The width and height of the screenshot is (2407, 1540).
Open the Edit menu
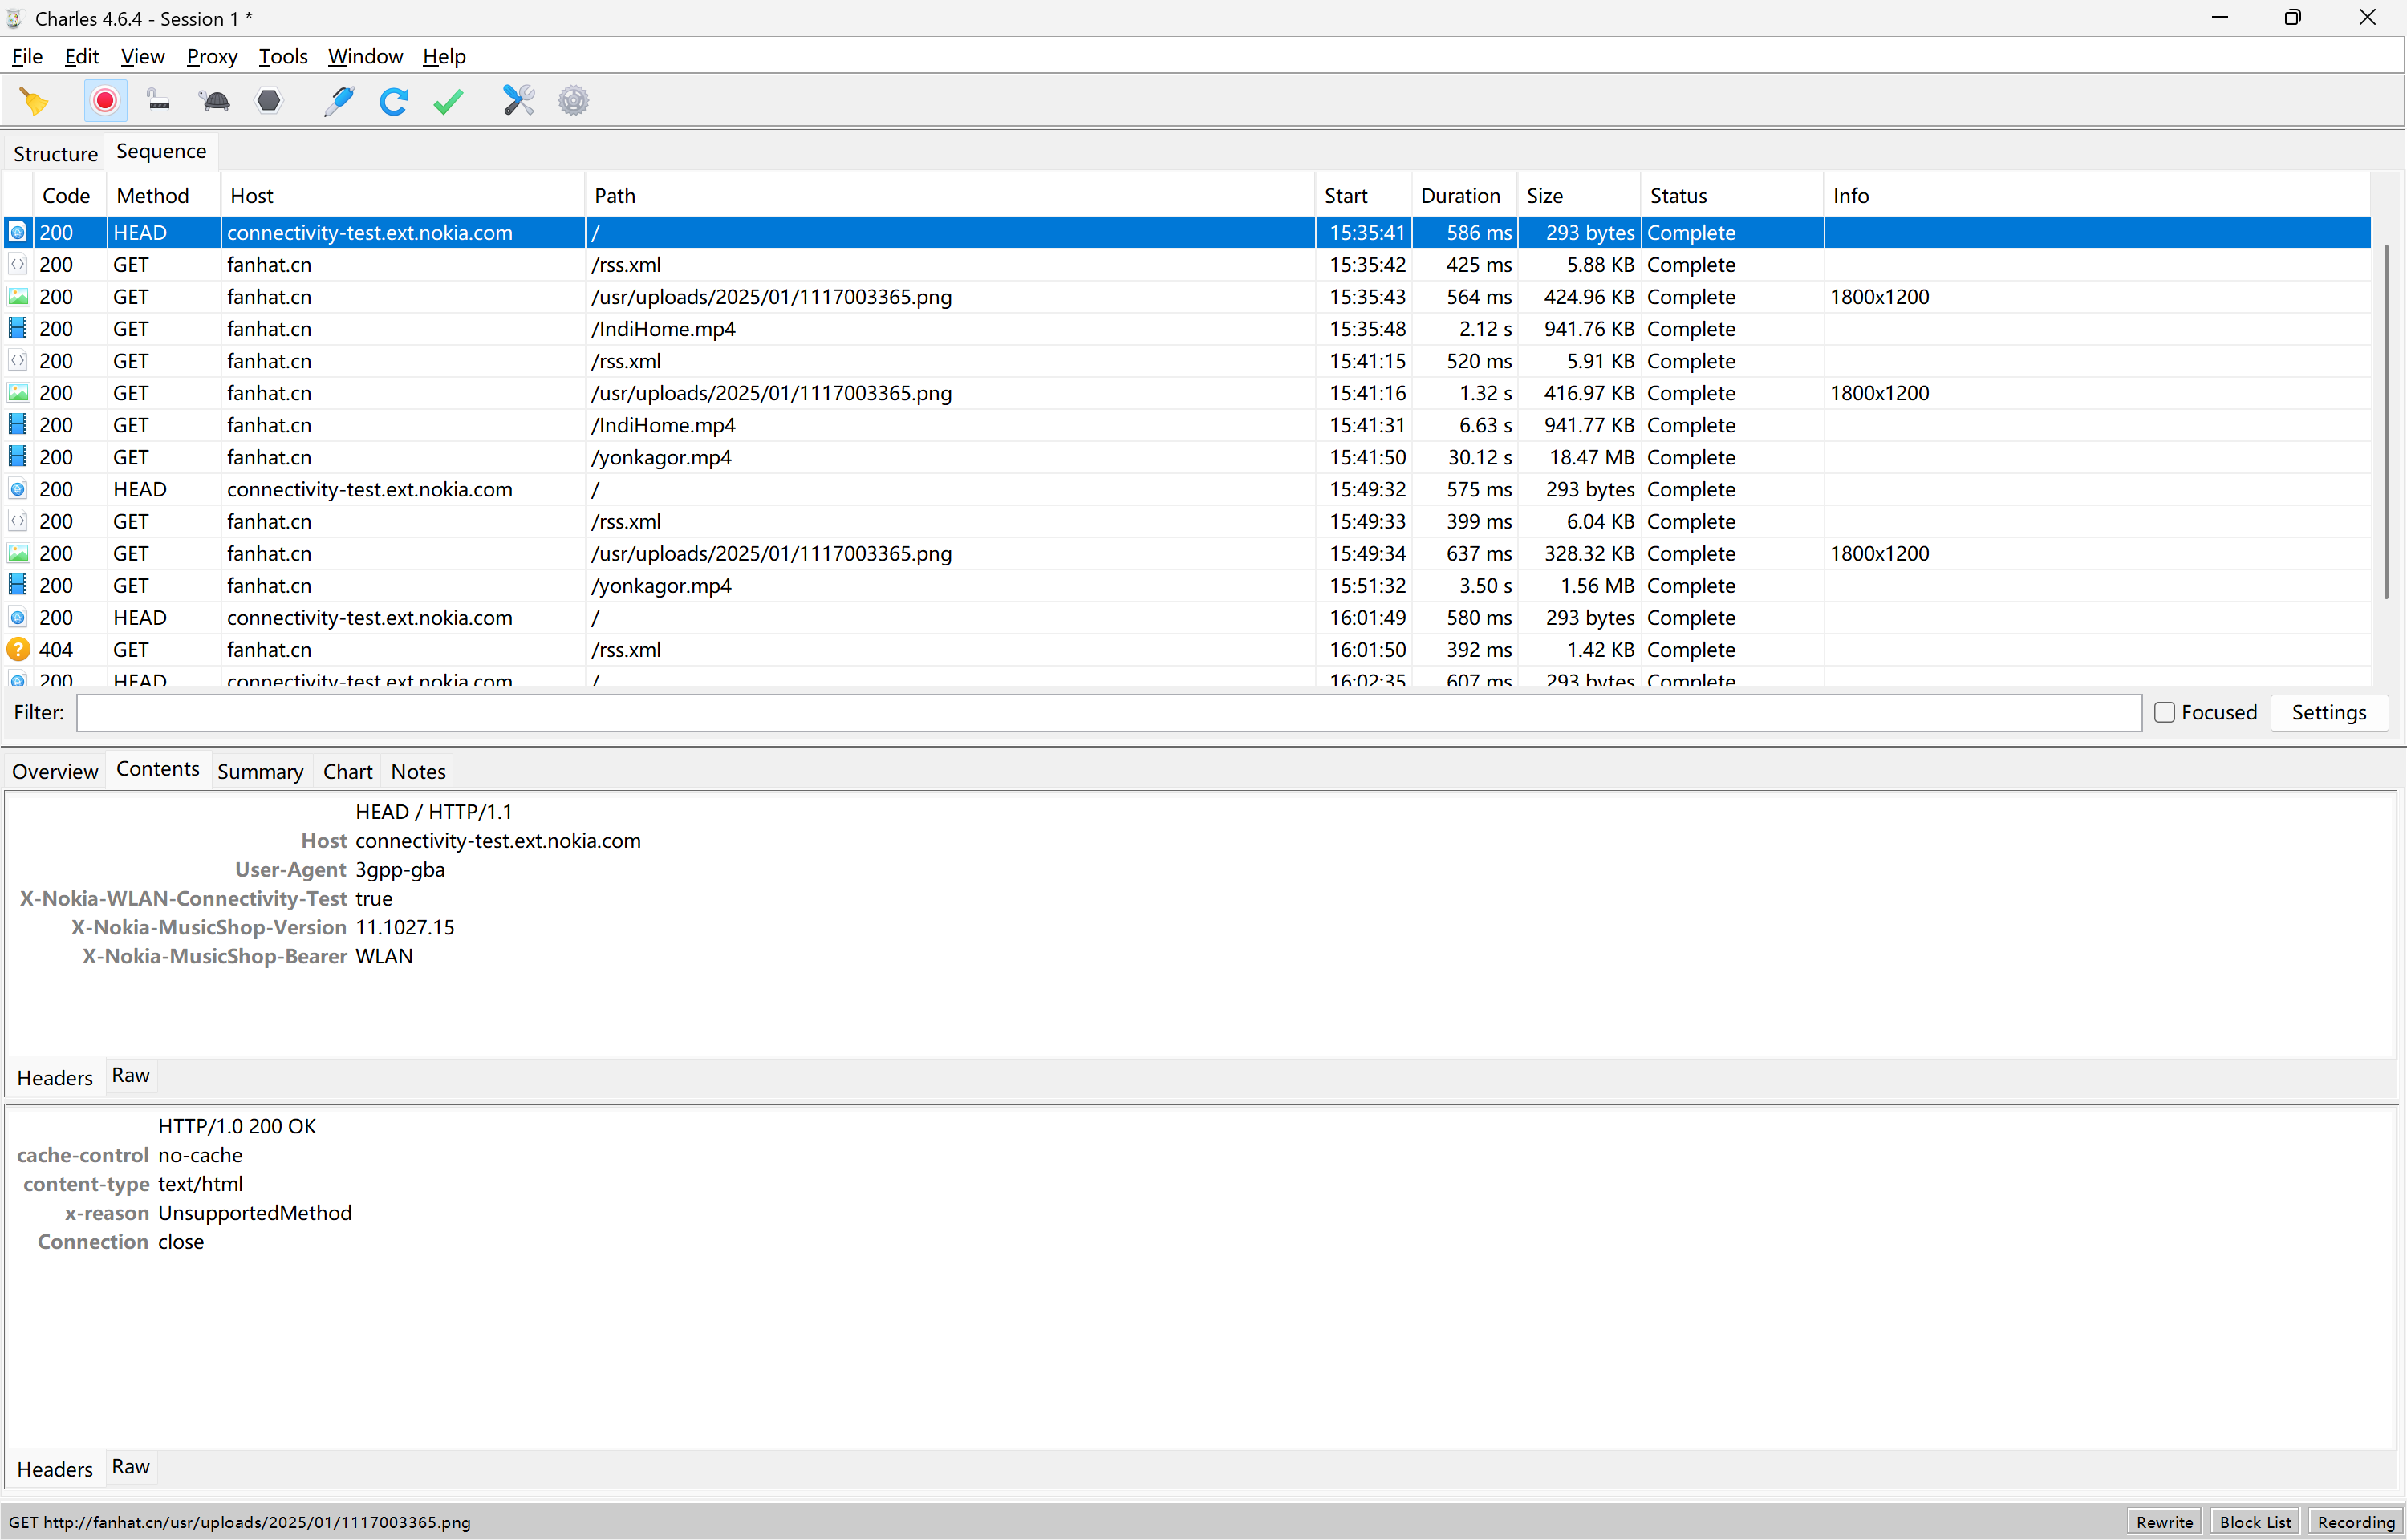82,57
